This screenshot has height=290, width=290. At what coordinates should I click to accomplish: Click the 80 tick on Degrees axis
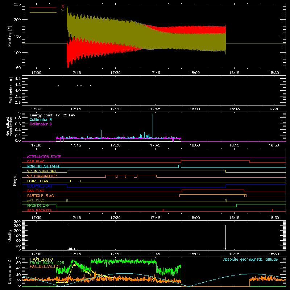[x=18, y=263]
